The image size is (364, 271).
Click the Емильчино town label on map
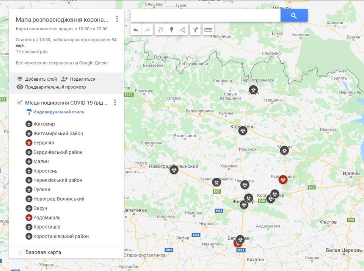point(185,136)
